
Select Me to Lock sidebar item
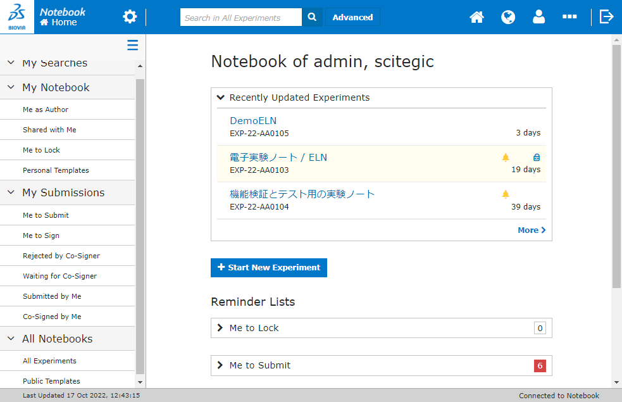tap(68, 150)
